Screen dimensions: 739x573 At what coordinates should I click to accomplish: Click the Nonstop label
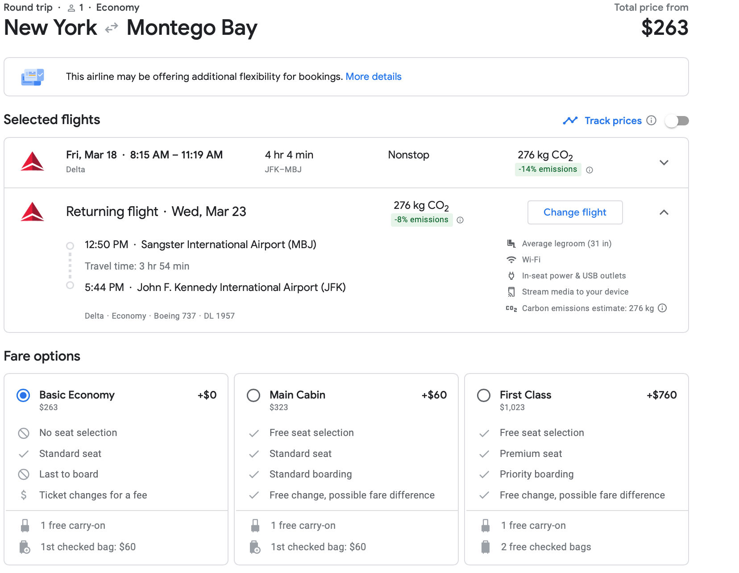click(409, 155)
